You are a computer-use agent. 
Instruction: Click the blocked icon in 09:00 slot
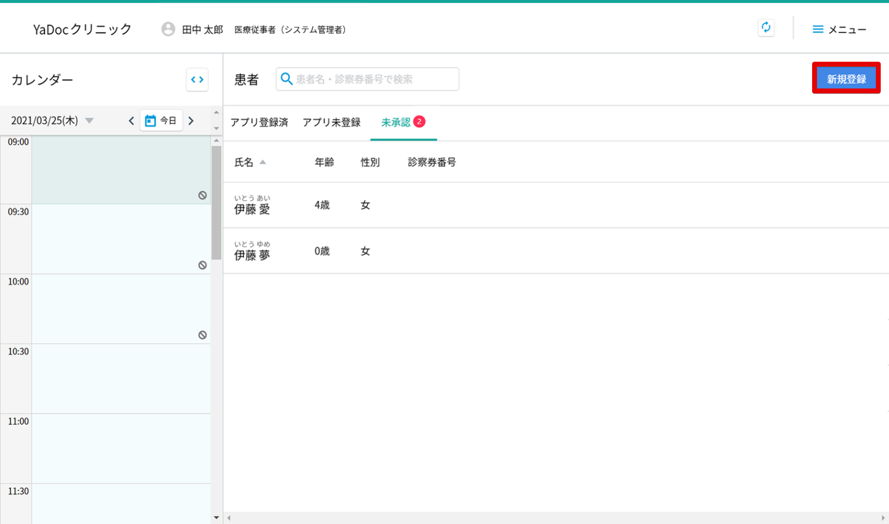(x=202, y=195)
